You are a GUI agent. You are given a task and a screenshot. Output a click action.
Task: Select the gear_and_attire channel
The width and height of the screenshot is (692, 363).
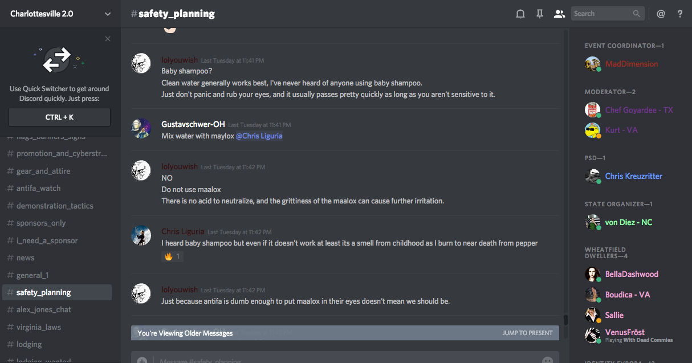click(x=43, y=171)
